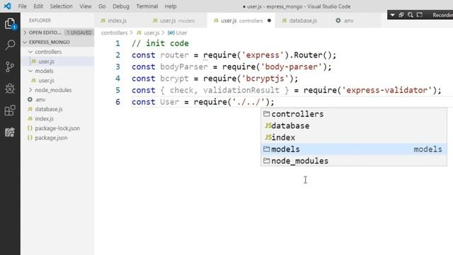
Task: Select models suggestion in autocomplete list
Action: 354,149
